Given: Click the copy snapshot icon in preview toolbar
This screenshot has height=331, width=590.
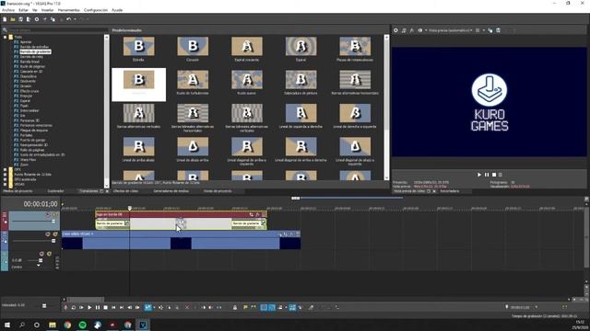Looking at the screenshot, I should pos(490,30).
